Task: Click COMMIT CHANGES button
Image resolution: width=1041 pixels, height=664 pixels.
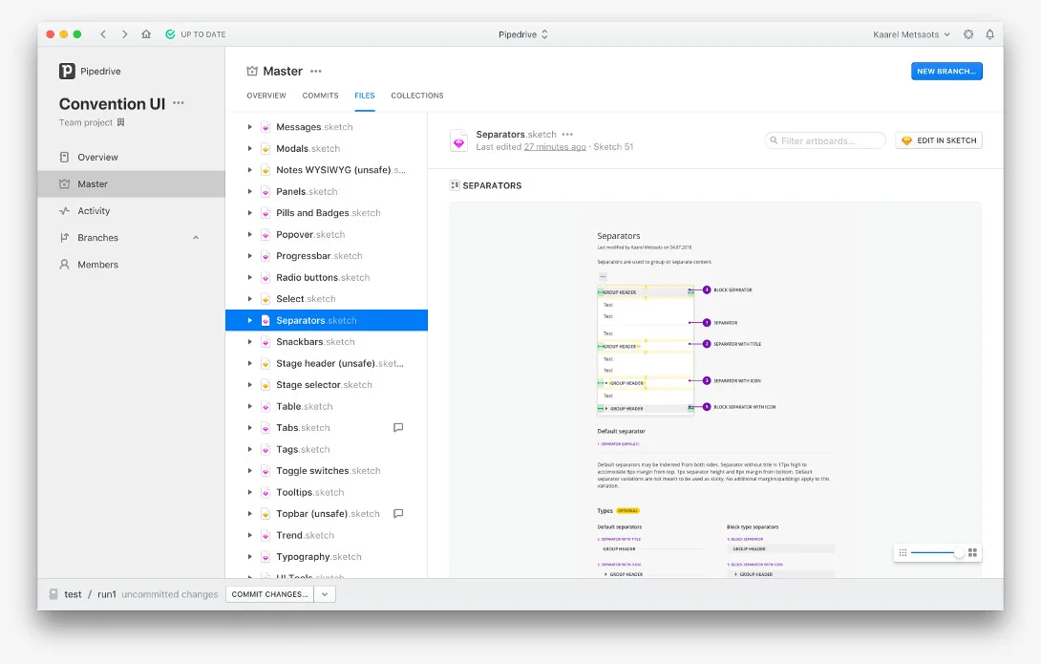Action: (x=269, y=594)
